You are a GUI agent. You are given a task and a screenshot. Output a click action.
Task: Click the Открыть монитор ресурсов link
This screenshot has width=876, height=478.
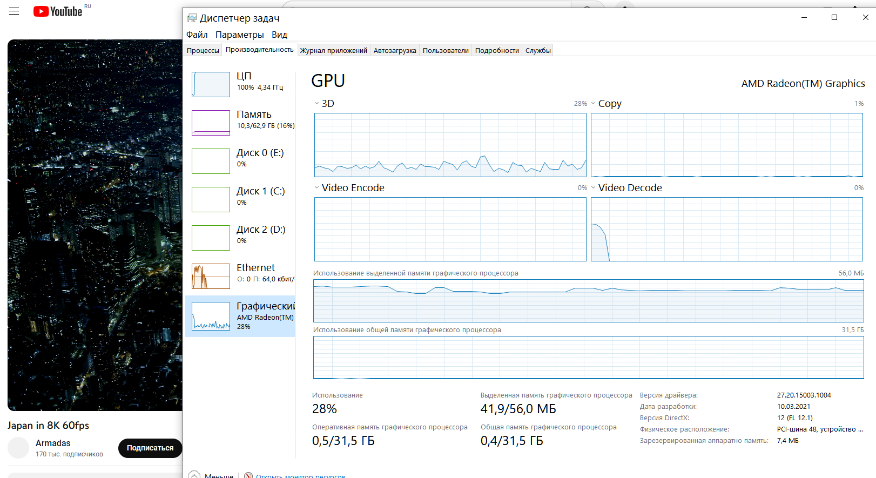tap(300, 476)
